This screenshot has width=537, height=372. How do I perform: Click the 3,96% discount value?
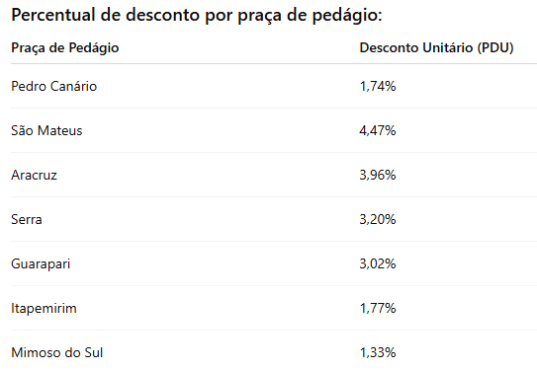point(378,175)
